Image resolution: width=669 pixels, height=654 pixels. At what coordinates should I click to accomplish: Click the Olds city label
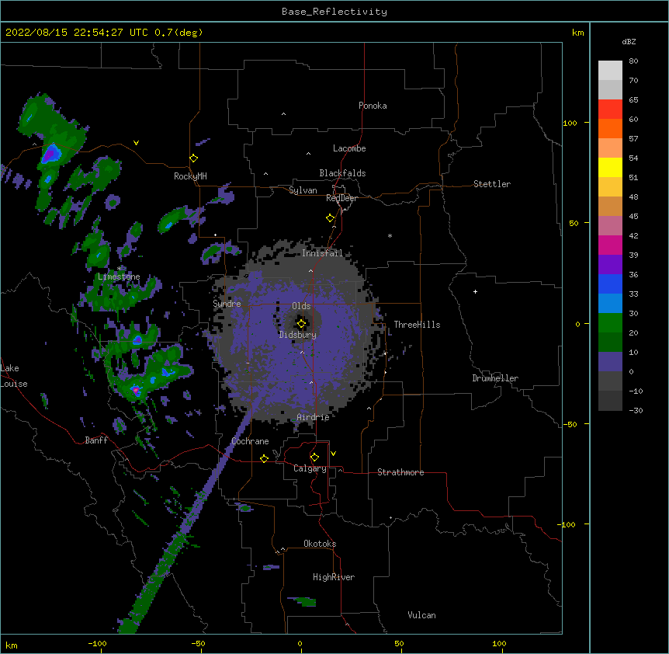[301, 306]
